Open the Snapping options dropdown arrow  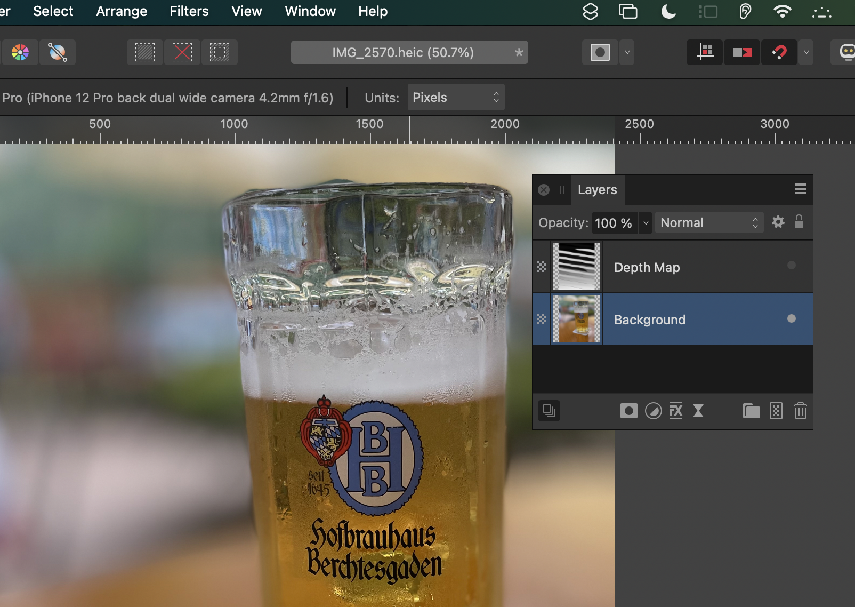click(806, 52)
